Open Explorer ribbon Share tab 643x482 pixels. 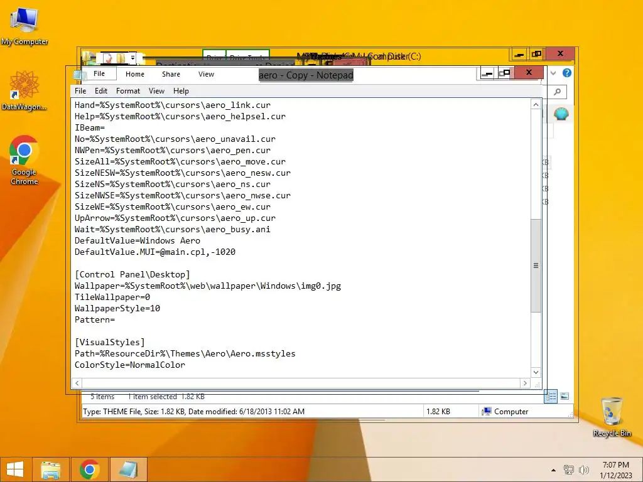[171, 74]
